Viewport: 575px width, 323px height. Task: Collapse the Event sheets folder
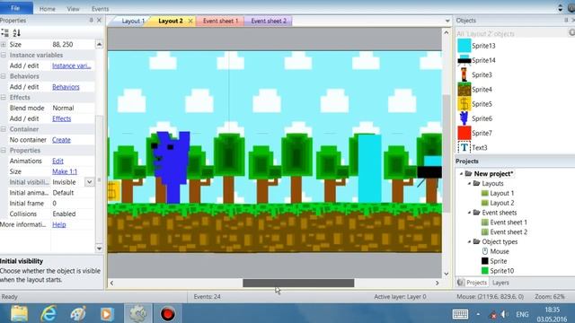pyautogui.click(x=469, y=213)
